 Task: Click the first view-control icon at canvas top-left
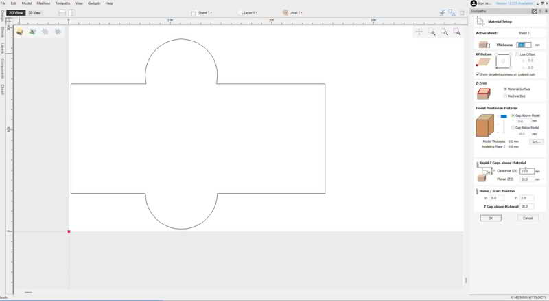coord(21,32)
